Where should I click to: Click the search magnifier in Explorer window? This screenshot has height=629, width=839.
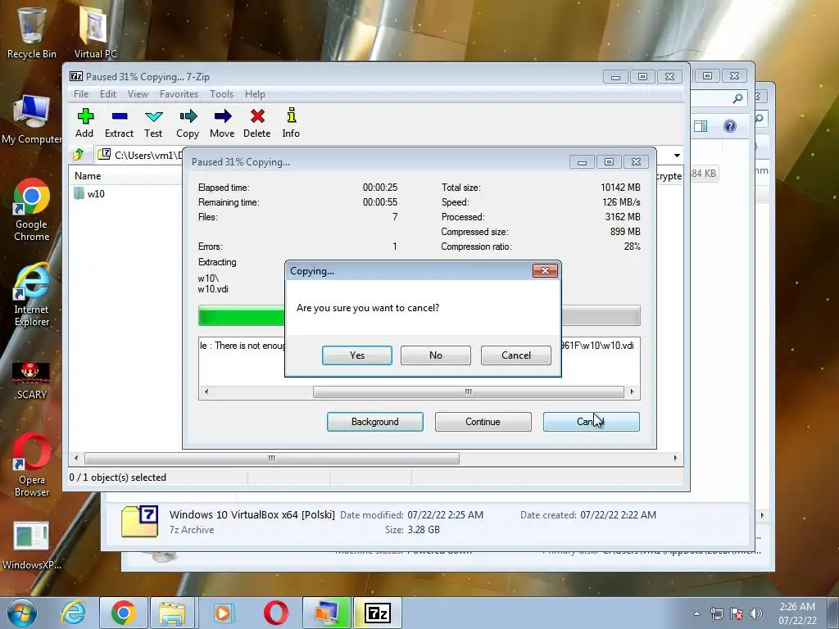737,98
